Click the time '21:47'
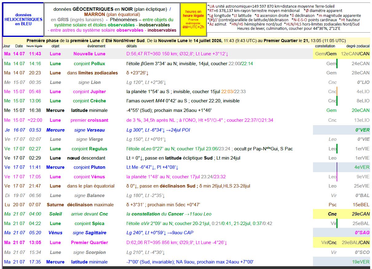This screenshot has width=372, height=269. pyautogui.click(x=35, y=186)
